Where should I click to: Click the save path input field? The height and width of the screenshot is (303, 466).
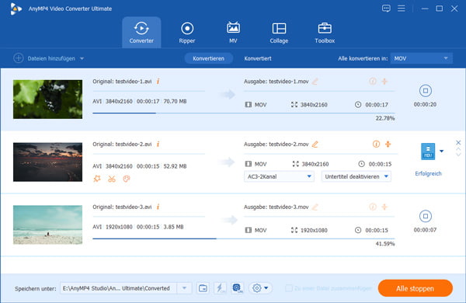pyautogui.click(x=118, y=288)
